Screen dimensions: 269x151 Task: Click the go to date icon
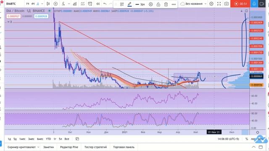pyautogui.click(x=77, y=139)
